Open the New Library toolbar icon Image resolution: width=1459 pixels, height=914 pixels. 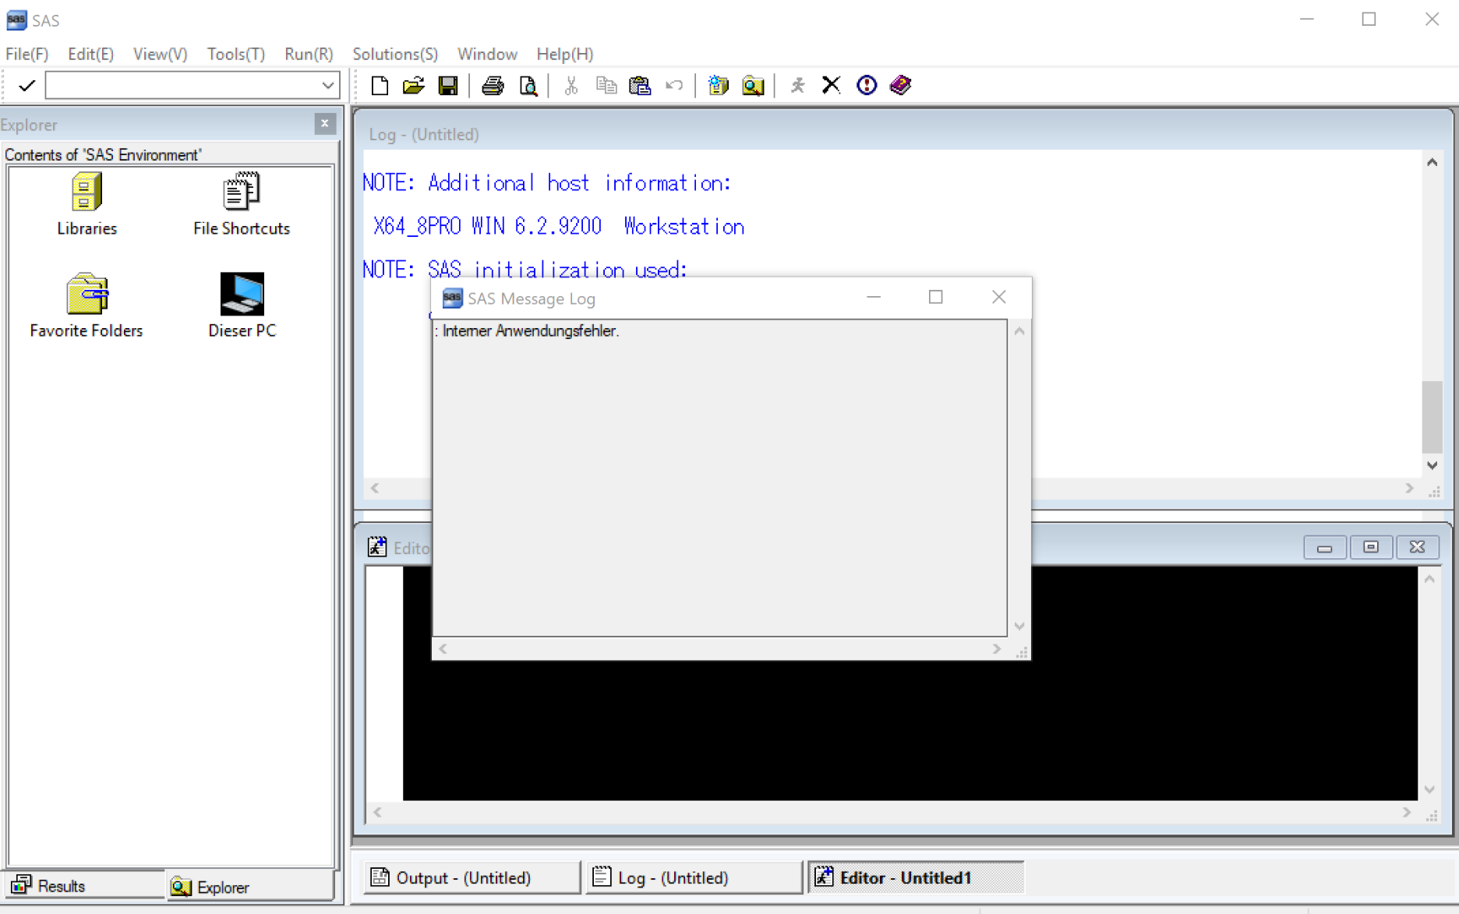click(x=718, y=86)
